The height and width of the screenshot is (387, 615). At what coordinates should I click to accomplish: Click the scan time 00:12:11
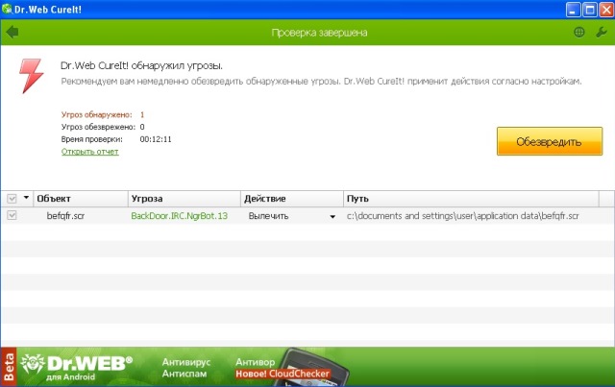click(x=156, y=139)
